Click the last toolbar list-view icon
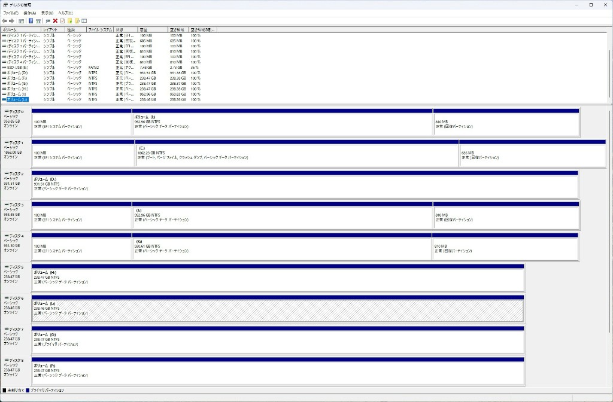Screen dimensions: 613x402 pos(84,21)
